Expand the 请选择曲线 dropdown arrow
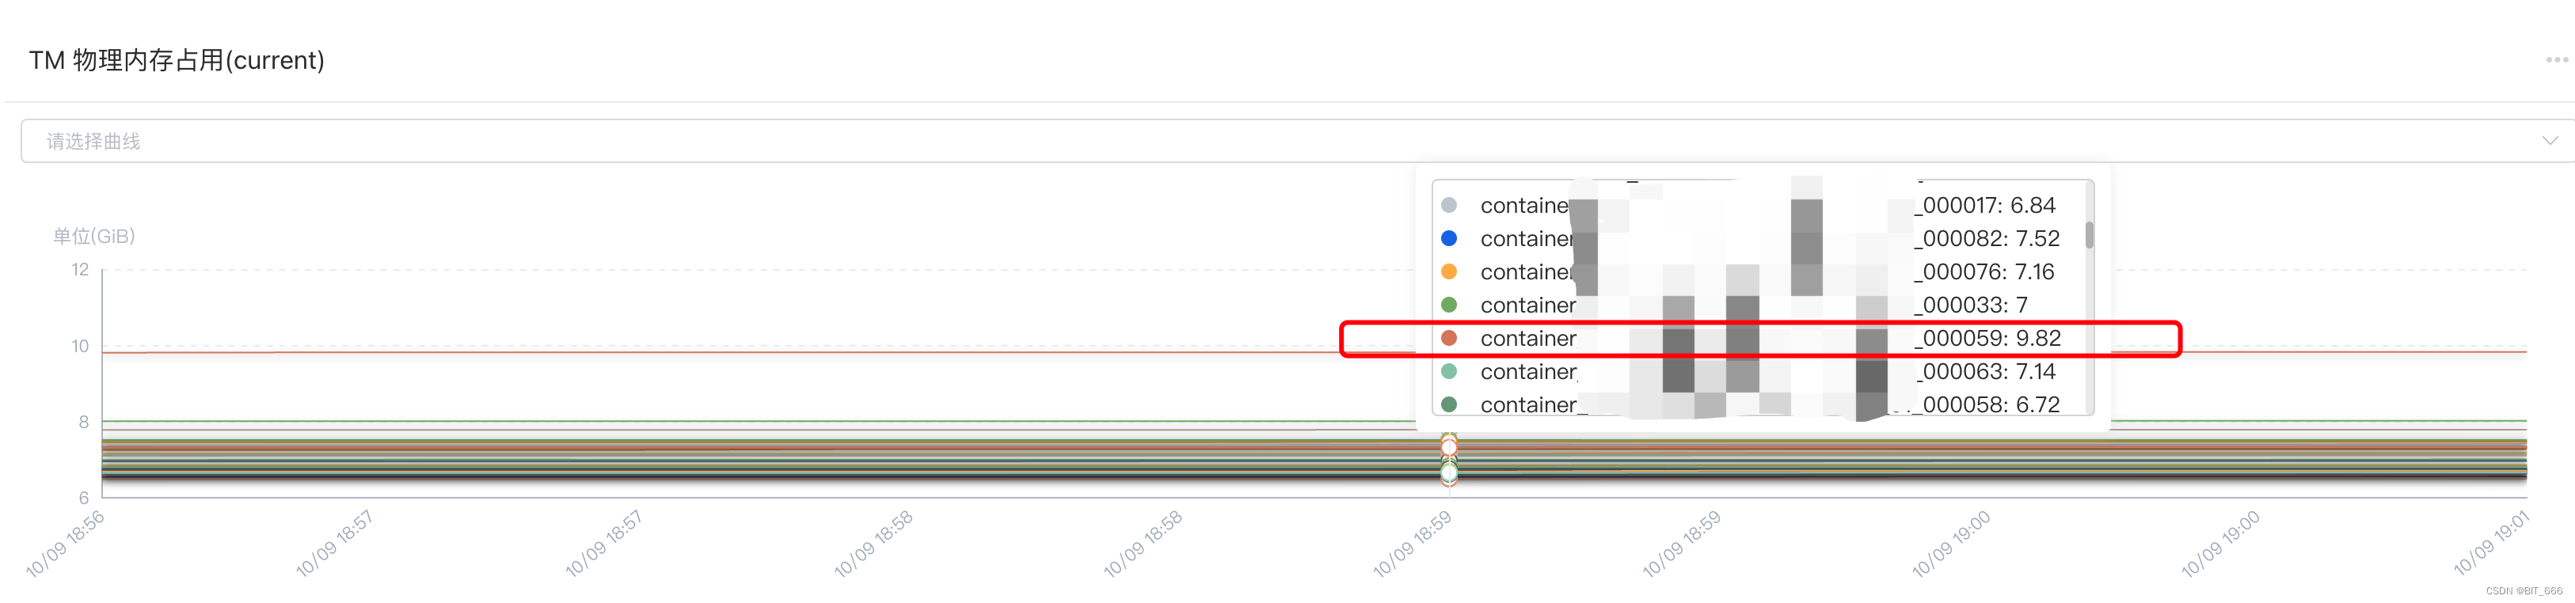This screenshot has height=603, width=2575. point(2550,141)
